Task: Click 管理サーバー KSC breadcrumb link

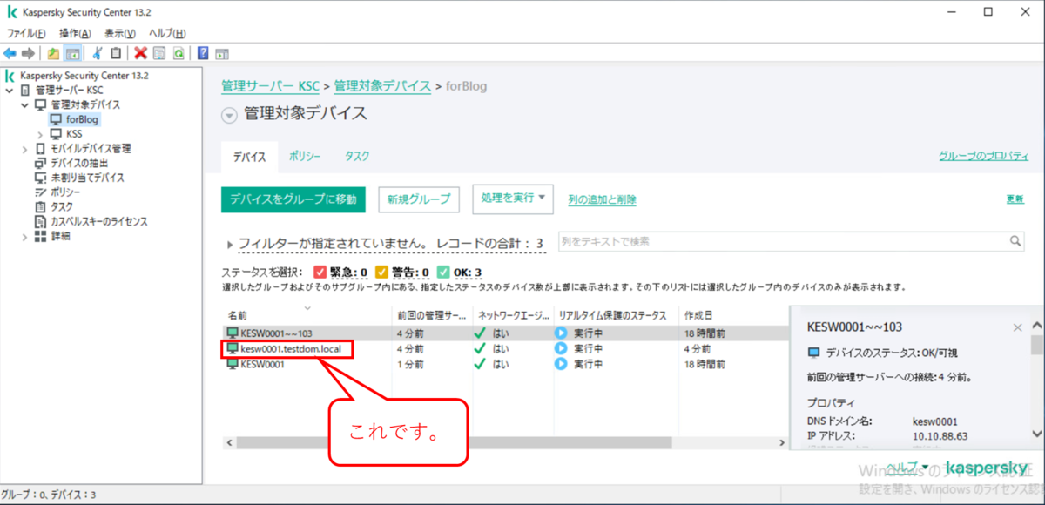Action: (x=270, y=86)
